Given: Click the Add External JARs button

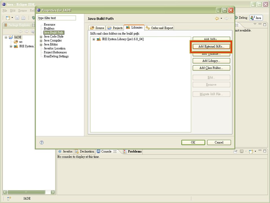Looking at the screenshot, I should (211, 47).
